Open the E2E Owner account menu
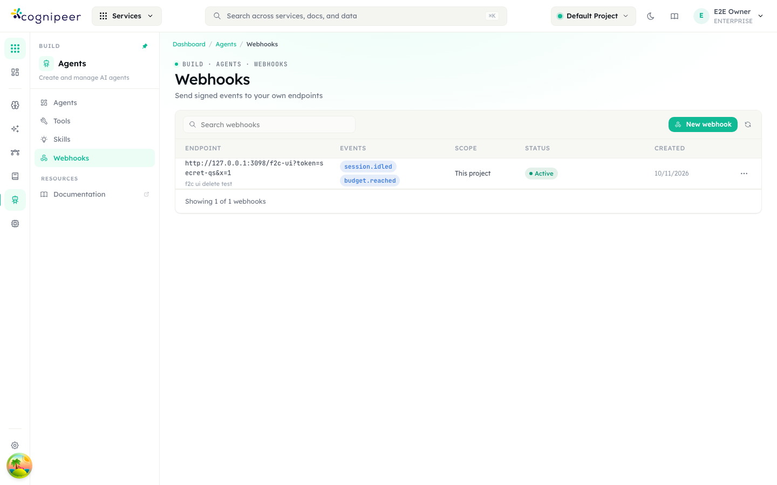777x485 pixels. click(x=729, y=16)
